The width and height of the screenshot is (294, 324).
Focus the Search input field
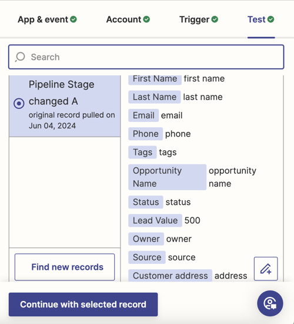[146, 57]
